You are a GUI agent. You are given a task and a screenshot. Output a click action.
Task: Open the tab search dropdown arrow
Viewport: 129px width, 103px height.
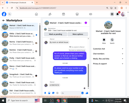(x=3, y=3)
